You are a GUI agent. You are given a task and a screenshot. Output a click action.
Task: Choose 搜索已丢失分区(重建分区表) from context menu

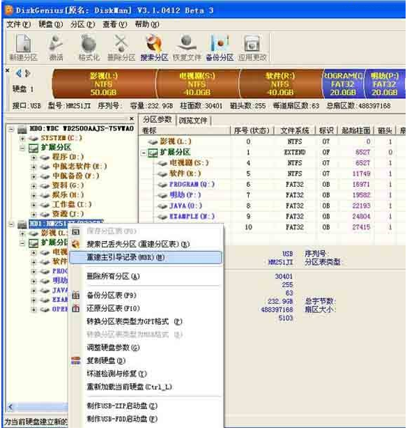click(146, 245)
